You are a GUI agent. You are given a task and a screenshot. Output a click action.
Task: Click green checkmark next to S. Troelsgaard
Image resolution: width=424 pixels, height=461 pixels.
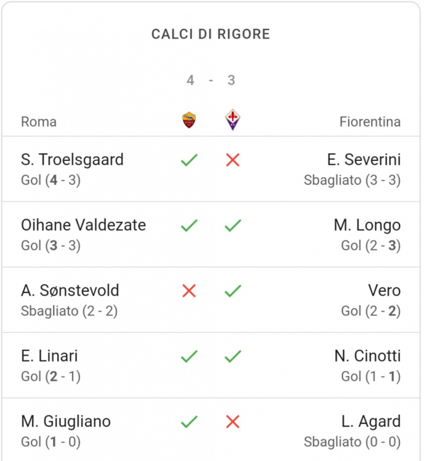[x=189, y=160]
